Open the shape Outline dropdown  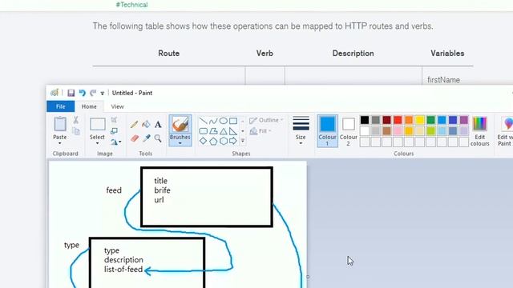[x=266, y=120]
